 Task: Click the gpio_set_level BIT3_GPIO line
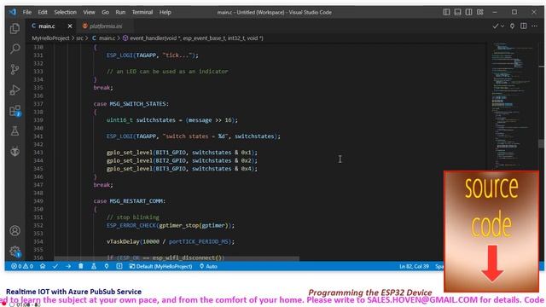(182, 169)
